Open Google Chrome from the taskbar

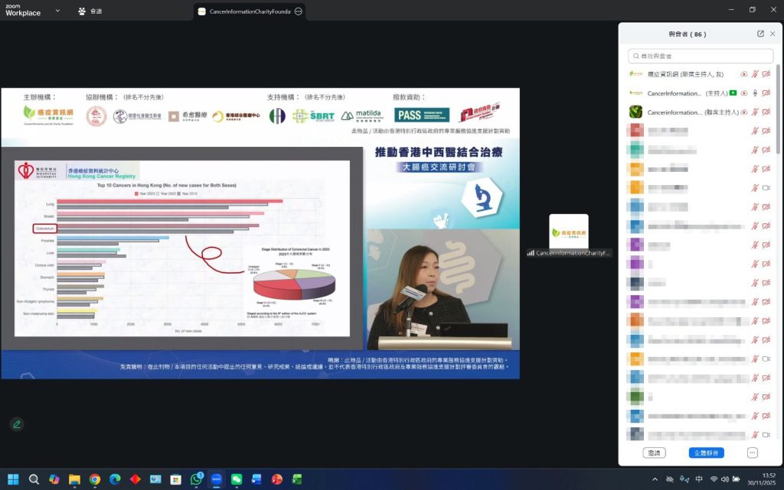pos(95,479)
